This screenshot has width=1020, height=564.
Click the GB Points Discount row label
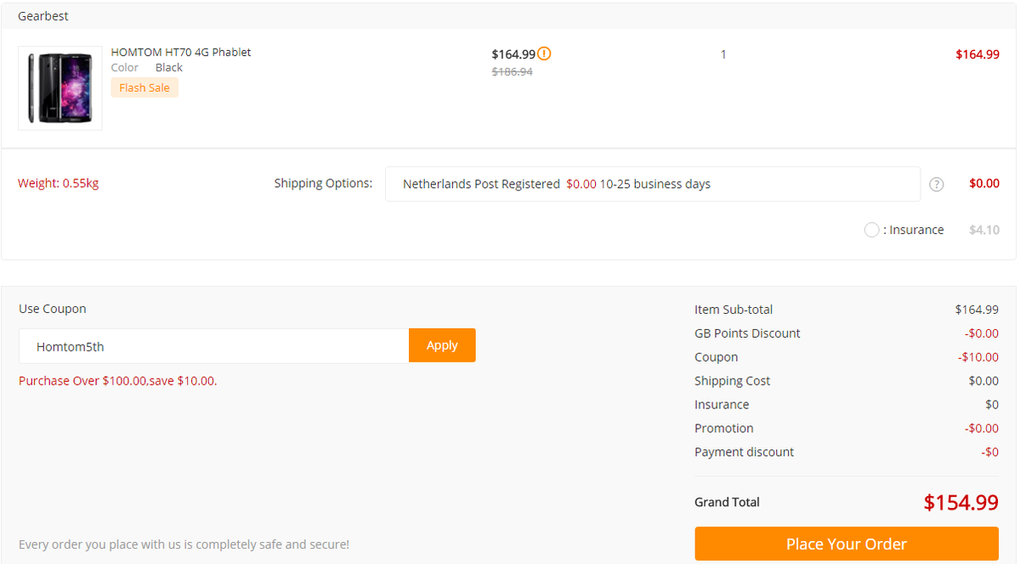[x=747, y=333]
